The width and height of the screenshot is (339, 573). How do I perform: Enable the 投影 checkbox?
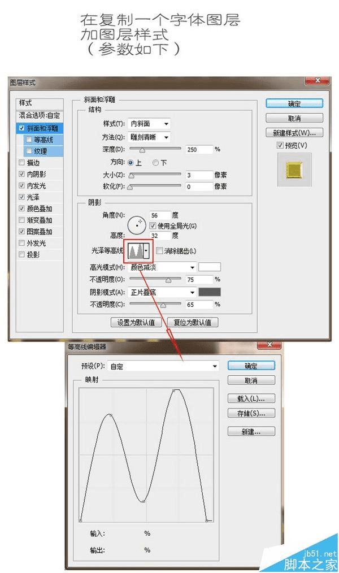21,254
